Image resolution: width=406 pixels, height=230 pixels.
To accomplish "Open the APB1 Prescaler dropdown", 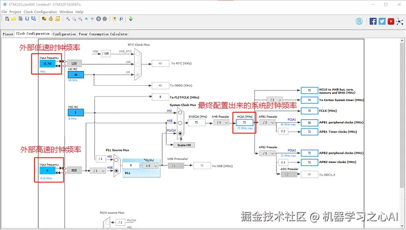I will click(267, 122).
